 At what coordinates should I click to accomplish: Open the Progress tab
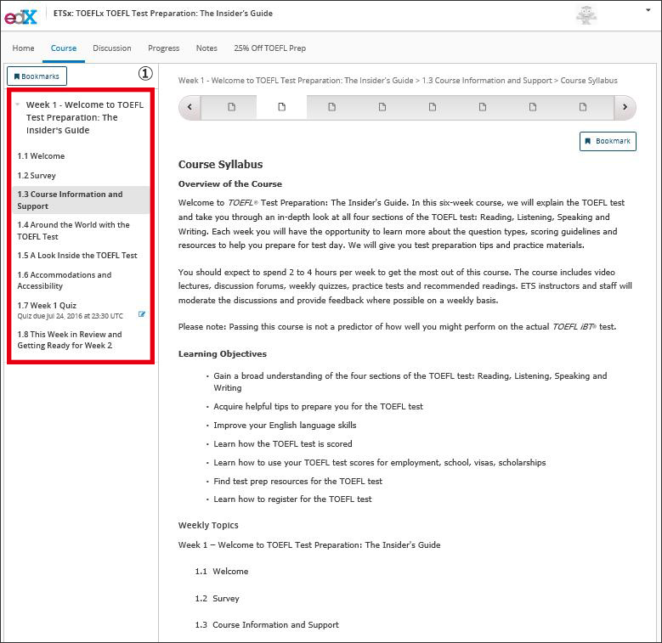163,48
